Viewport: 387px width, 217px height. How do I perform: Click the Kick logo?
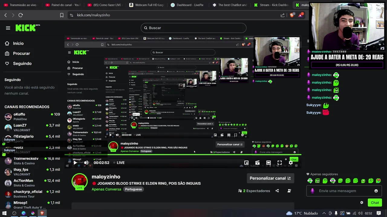point(28,28)
